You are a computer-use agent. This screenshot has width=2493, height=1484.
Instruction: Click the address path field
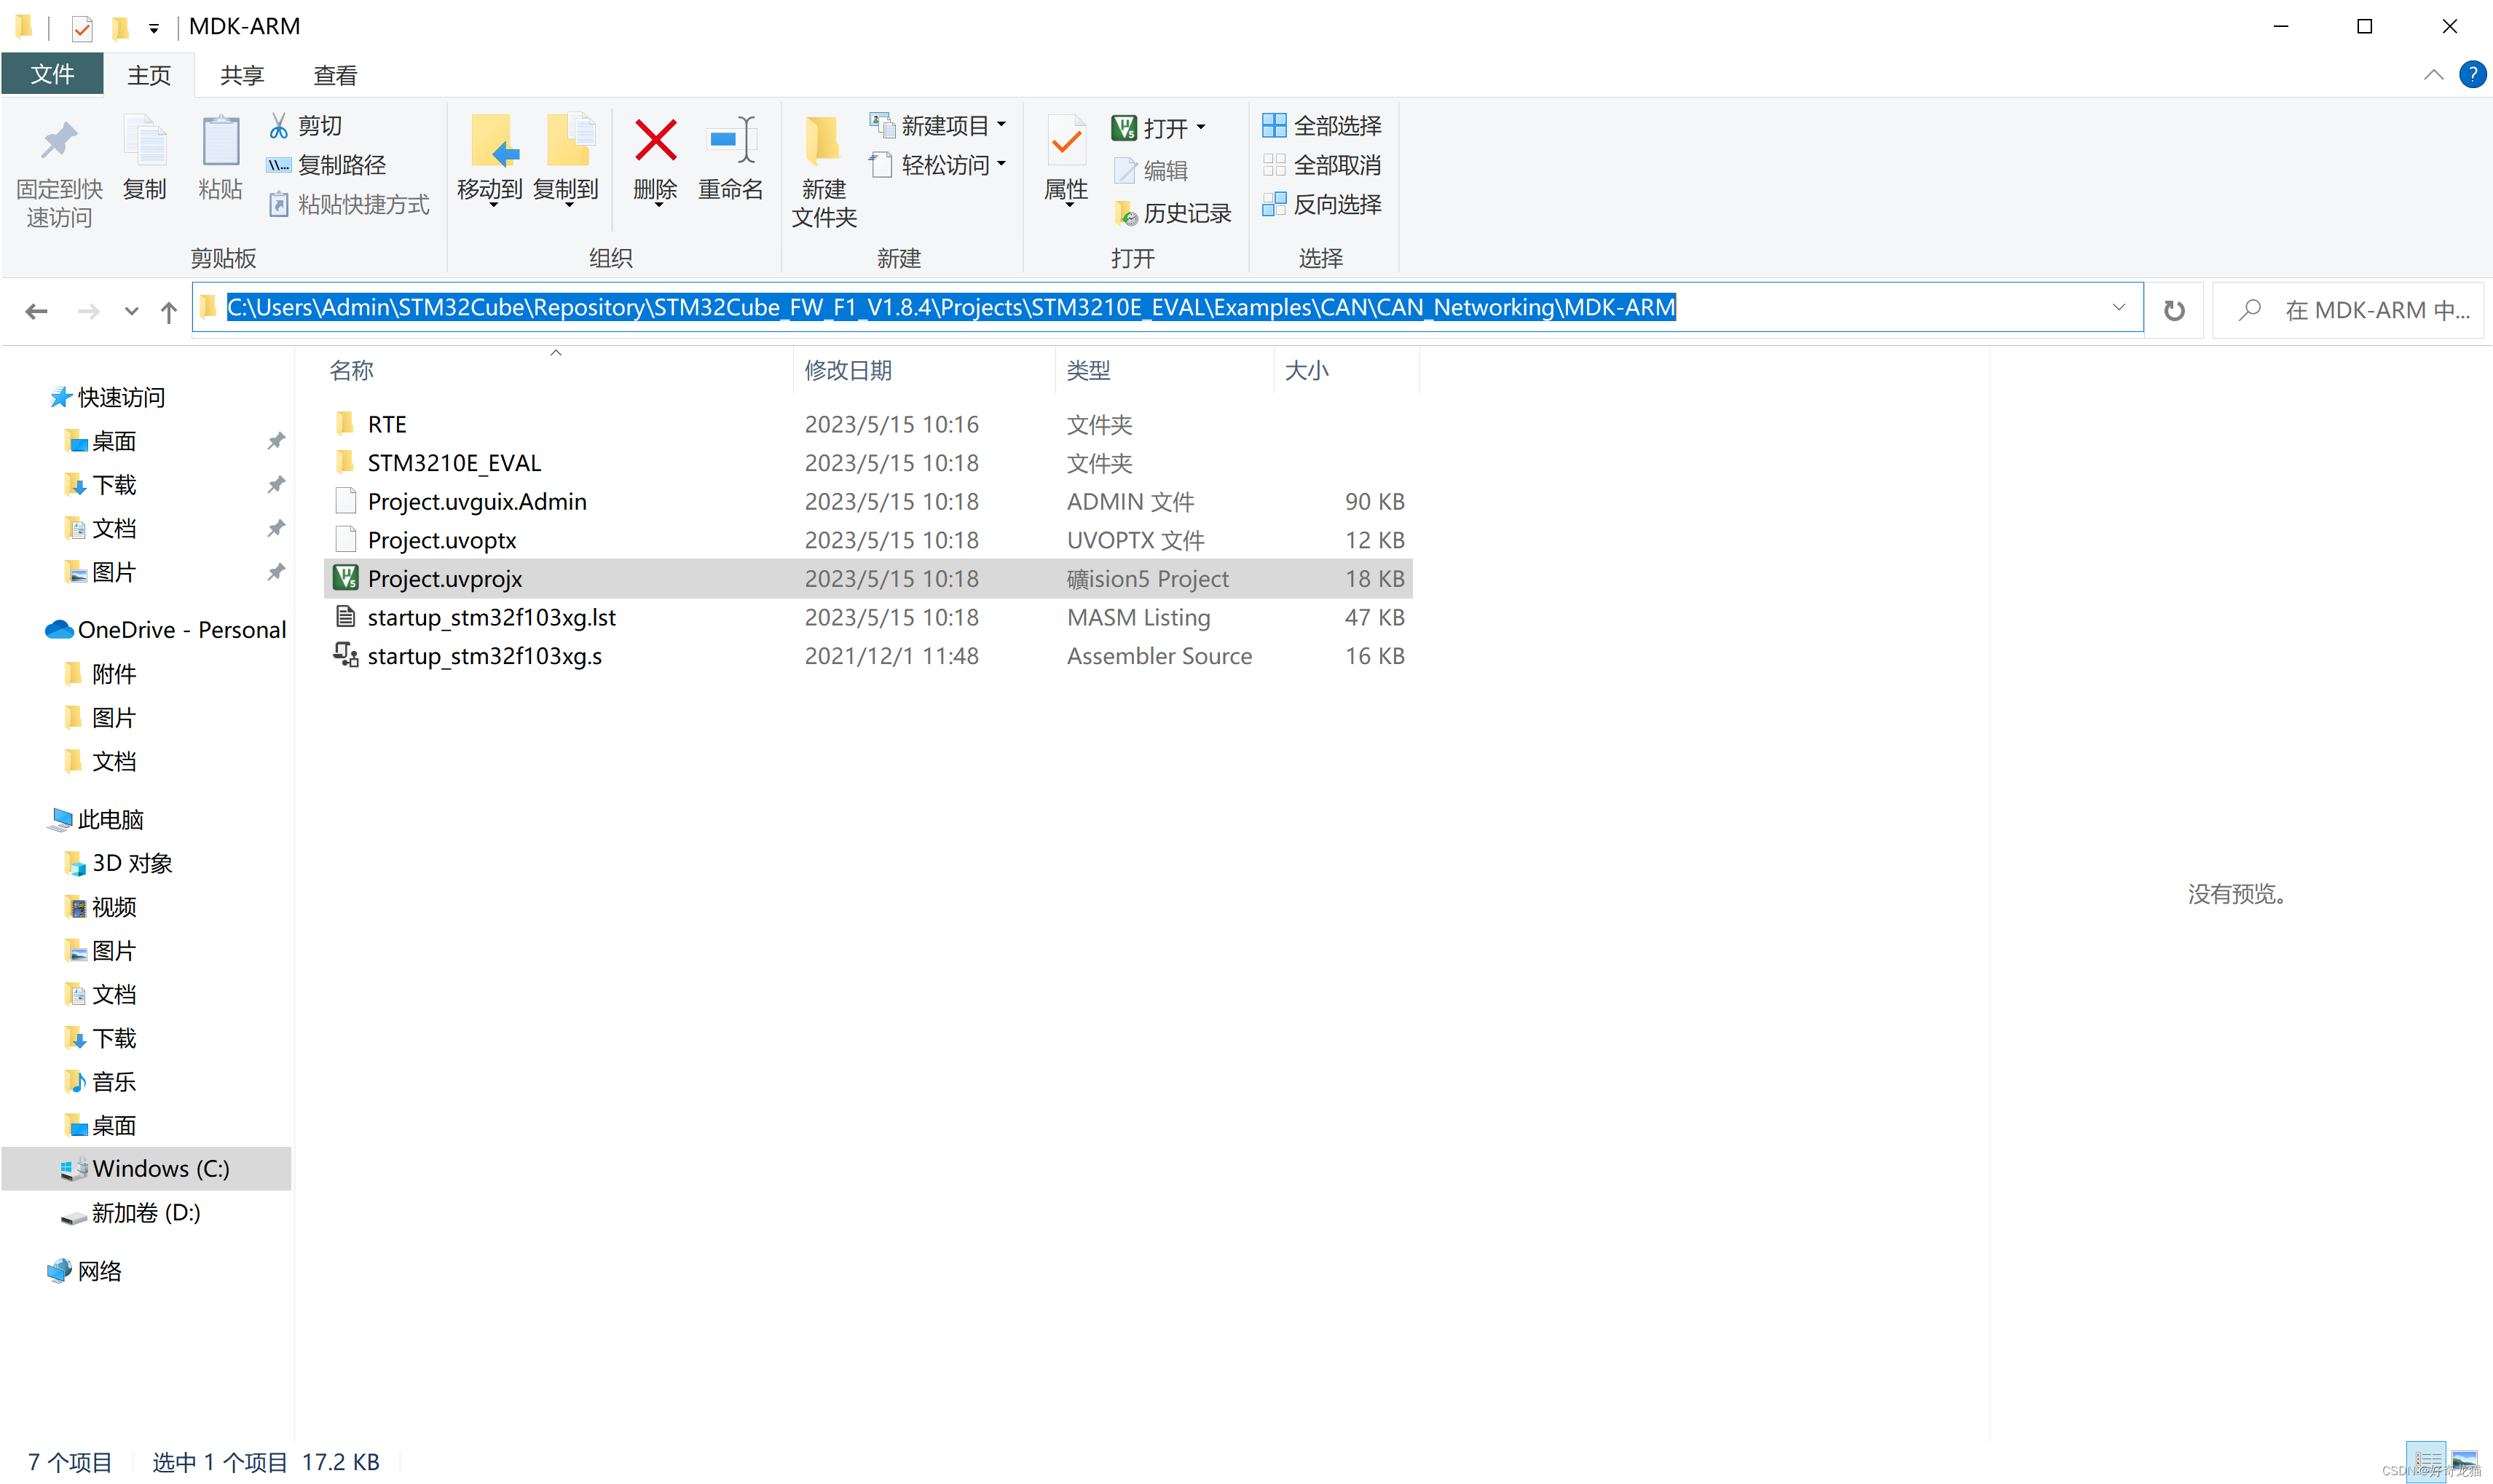pyautogui.click(x=1168, y=307)
